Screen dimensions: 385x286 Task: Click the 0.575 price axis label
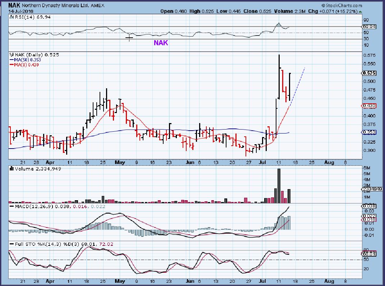369,55
